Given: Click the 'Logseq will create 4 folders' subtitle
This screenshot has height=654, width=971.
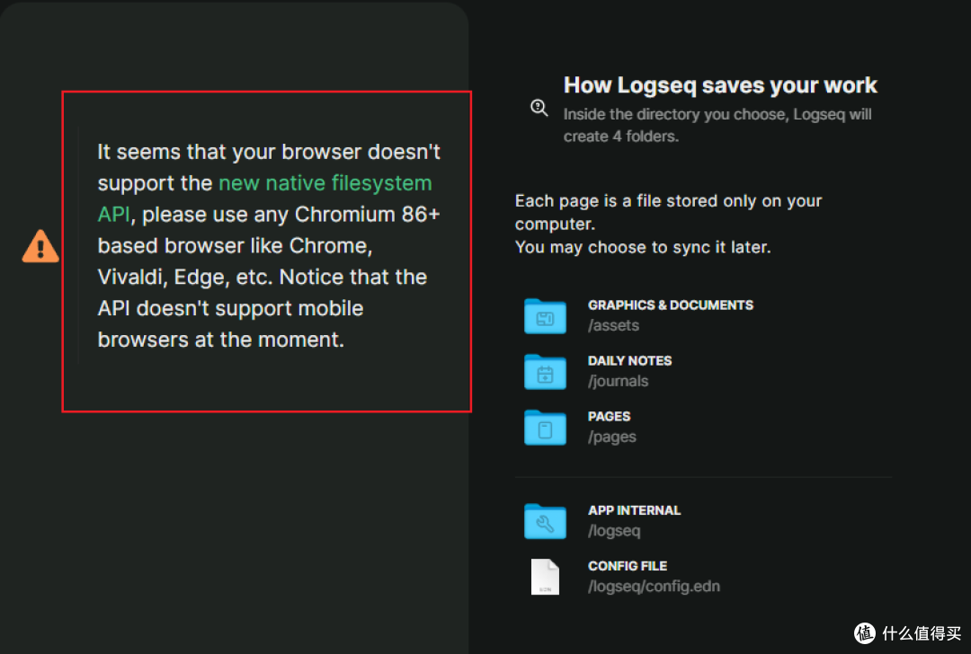Looking at the screenshot, I should click(717, 125).
